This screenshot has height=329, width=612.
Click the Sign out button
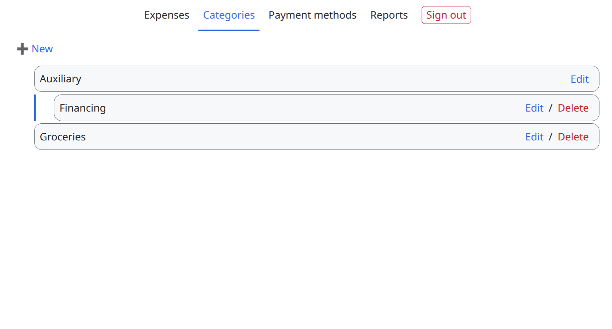[x=446, y=15]
